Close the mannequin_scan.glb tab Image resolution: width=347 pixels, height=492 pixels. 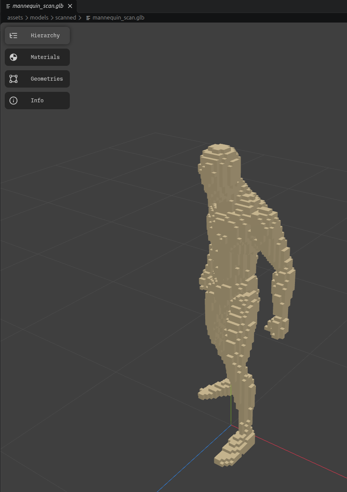[70, 6]
